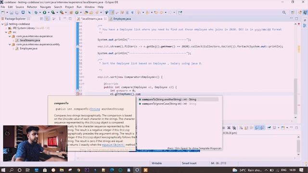Toggle Show Console on Standard Out
Viewport: 308px width, 173px height.
coord(257,128)
